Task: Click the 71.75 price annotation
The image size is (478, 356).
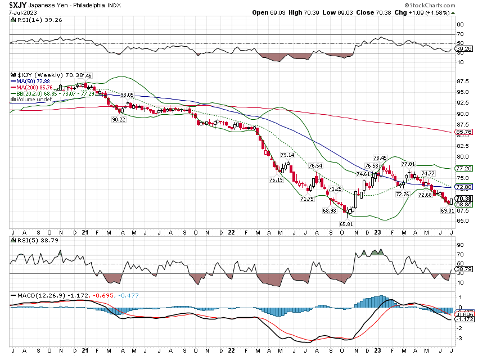Action: click(x=306, y=199)
